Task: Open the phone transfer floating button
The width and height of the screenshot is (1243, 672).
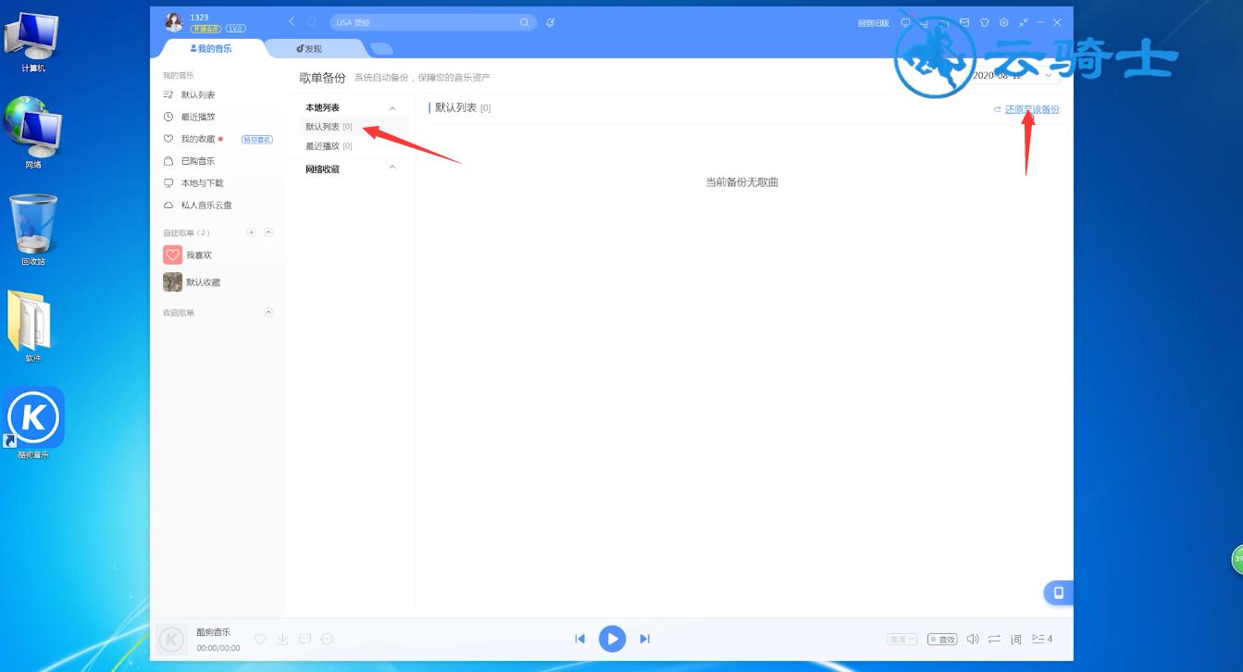Action: point(1059,592)
